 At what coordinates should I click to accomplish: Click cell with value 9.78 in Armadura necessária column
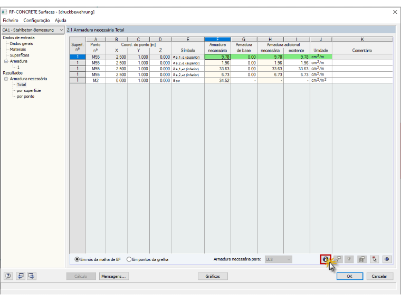tap(217, 57)
